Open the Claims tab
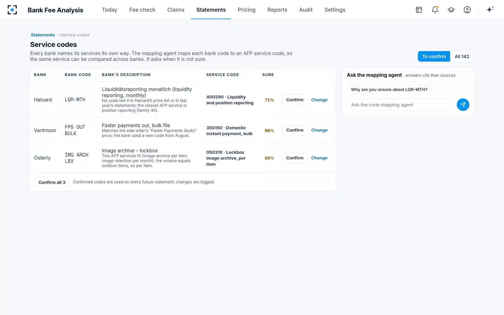 (x=176, y=10)
